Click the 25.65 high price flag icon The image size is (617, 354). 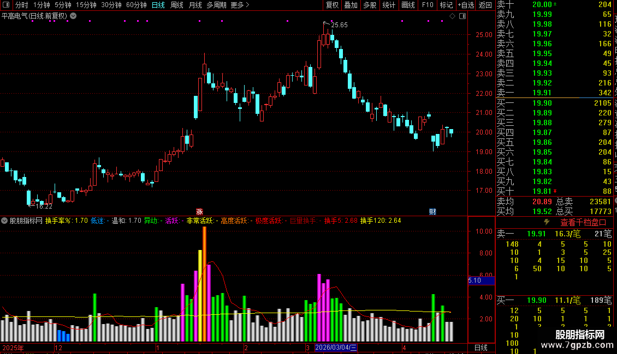tap(326, 23)
